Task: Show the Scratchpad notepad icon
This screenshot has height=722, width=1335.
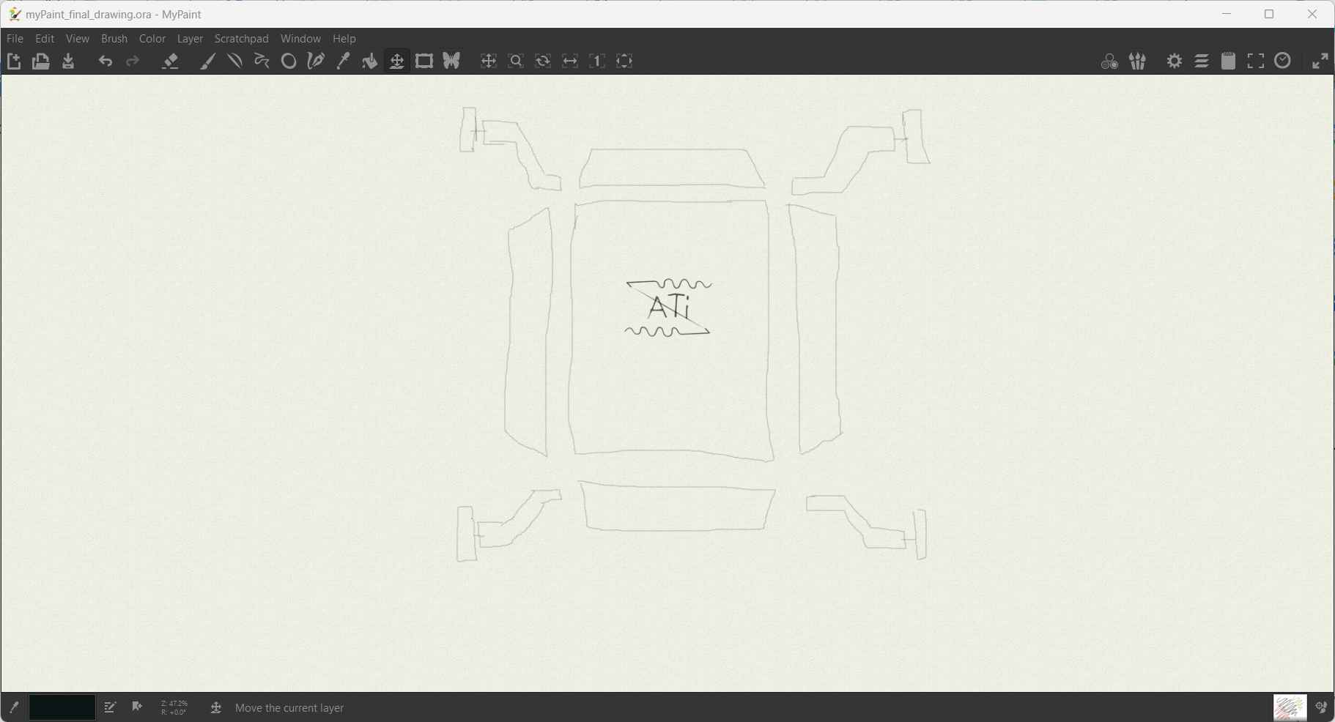Action: coord(1229,62)
